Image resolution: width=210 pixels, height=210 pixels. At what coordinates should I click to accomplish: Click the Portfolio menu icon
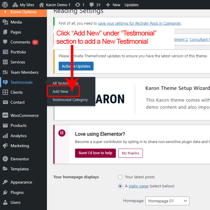[5, 52]
